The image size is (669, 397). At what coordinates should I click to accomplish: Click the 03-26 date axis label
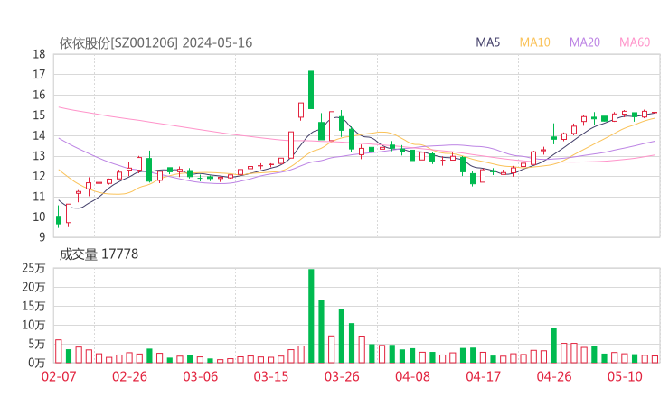[342, 376]
